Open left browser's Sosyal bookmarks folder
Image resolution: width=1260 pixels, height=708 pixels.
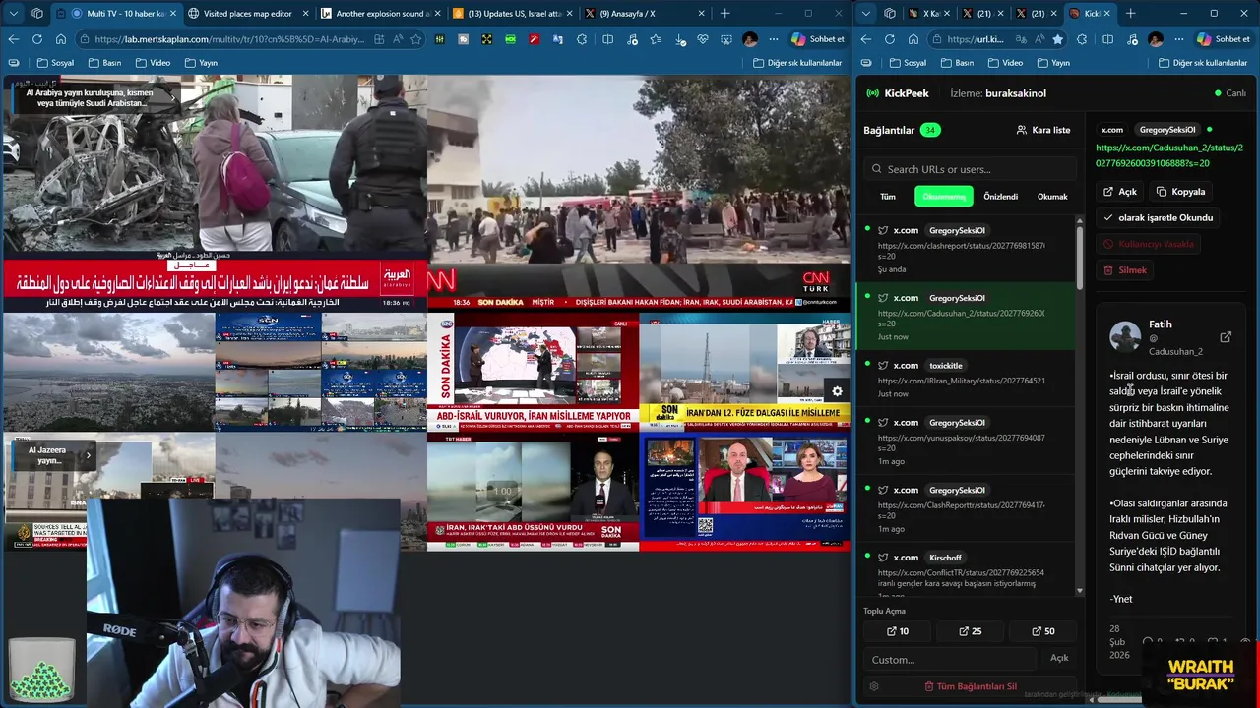pos(56,63)
